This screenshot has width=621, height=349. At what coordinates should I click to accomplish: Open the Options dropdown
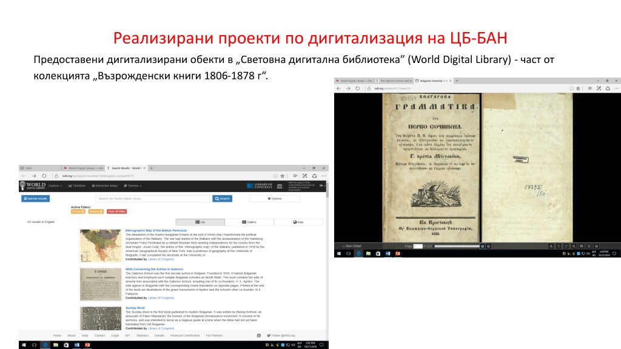pos(275,199)
